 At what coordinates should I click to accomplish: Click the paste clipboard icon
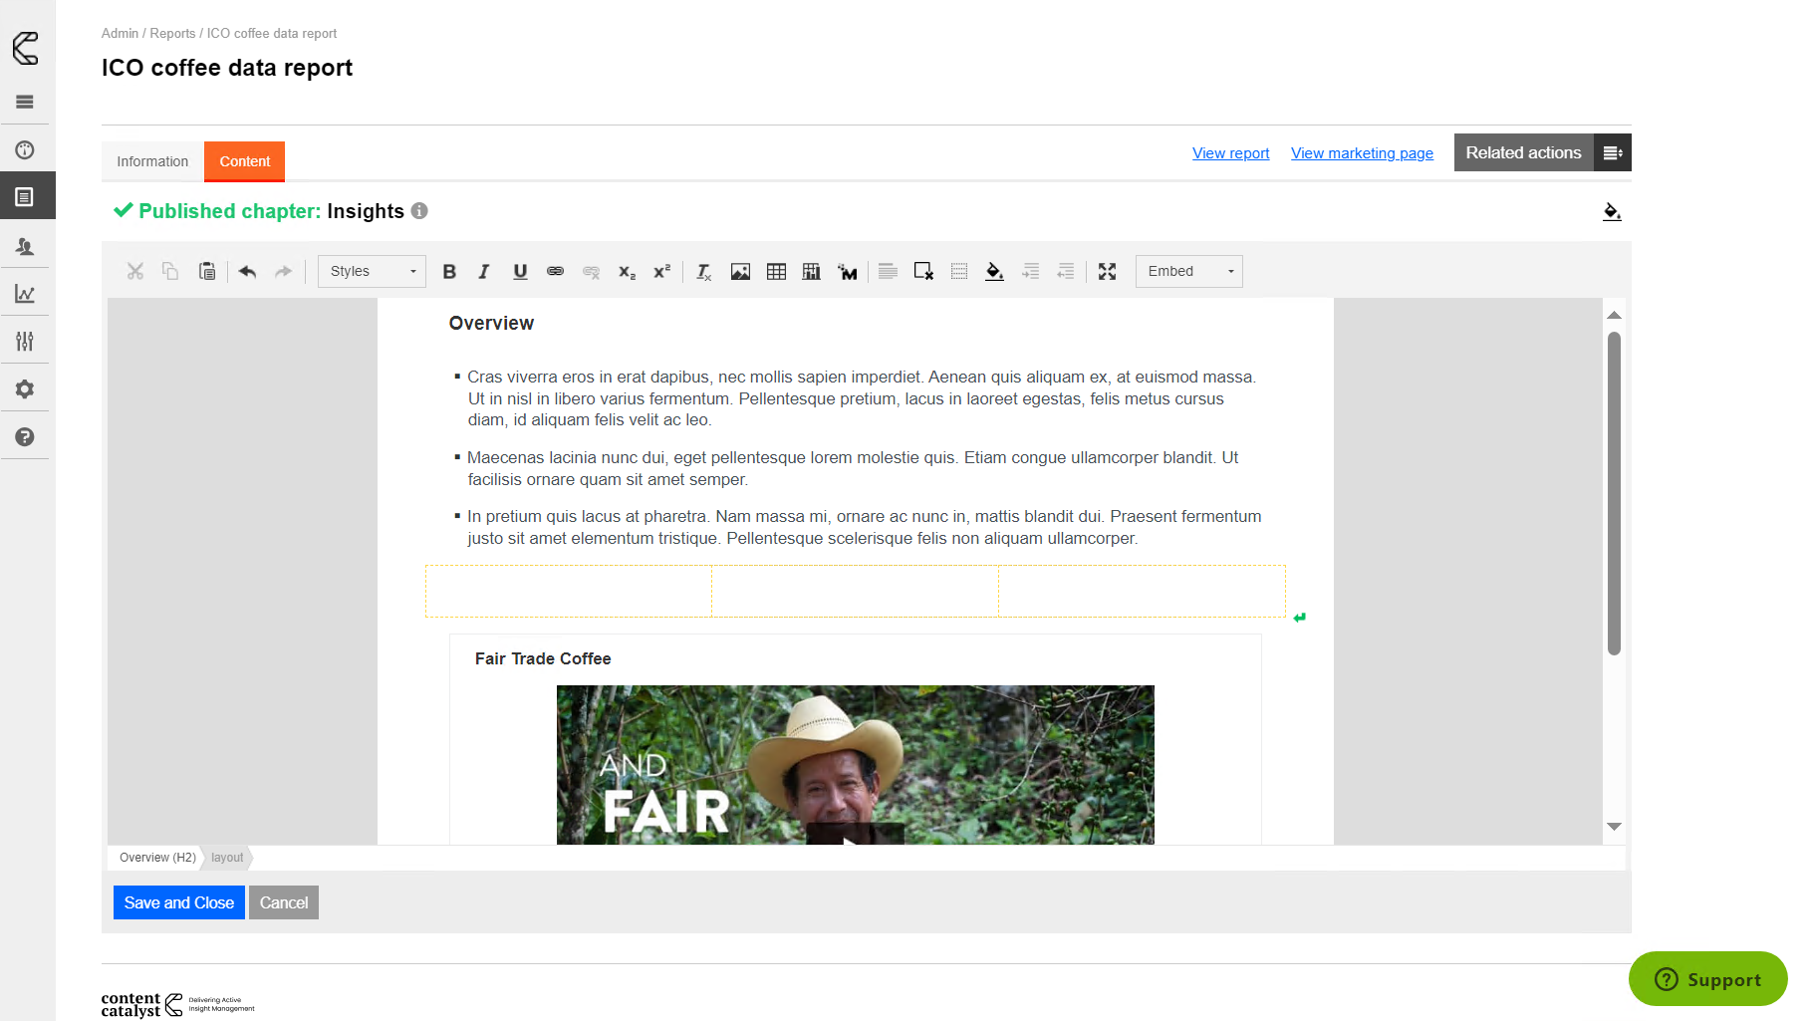point(207,272)
